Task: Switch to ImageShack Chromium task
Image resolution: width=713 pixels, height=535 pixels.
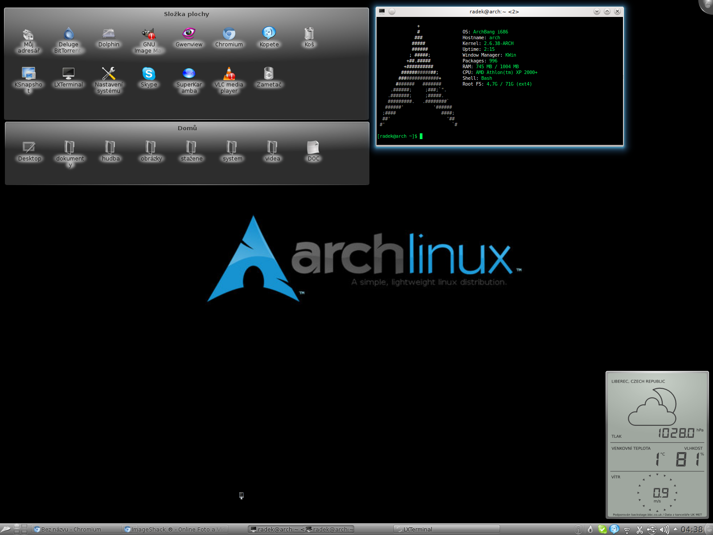Action: coord(175,529)
